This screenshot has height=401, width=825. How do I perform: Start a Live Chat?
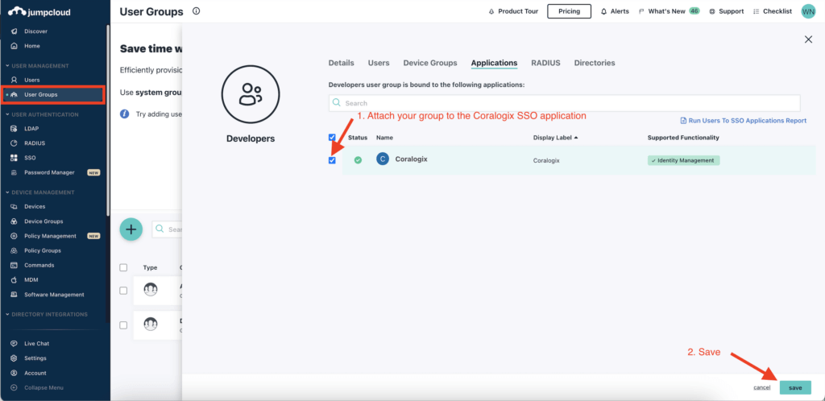pyautogui.click(x=36, y=343)
